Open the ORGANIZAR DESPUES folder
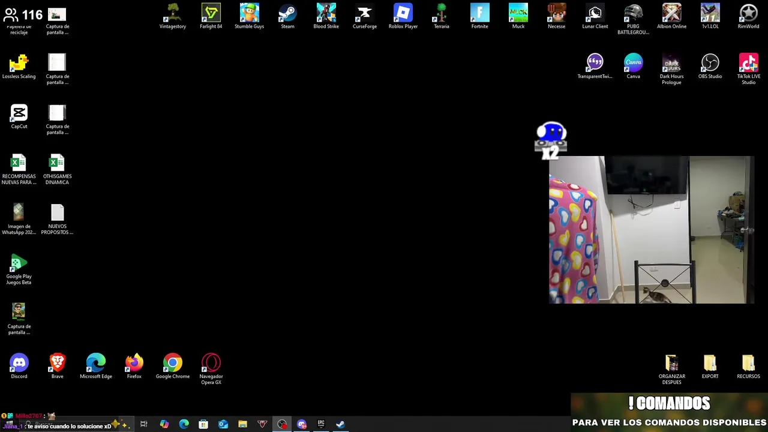This screenshot has width=768, height=432. coord(672,369)
